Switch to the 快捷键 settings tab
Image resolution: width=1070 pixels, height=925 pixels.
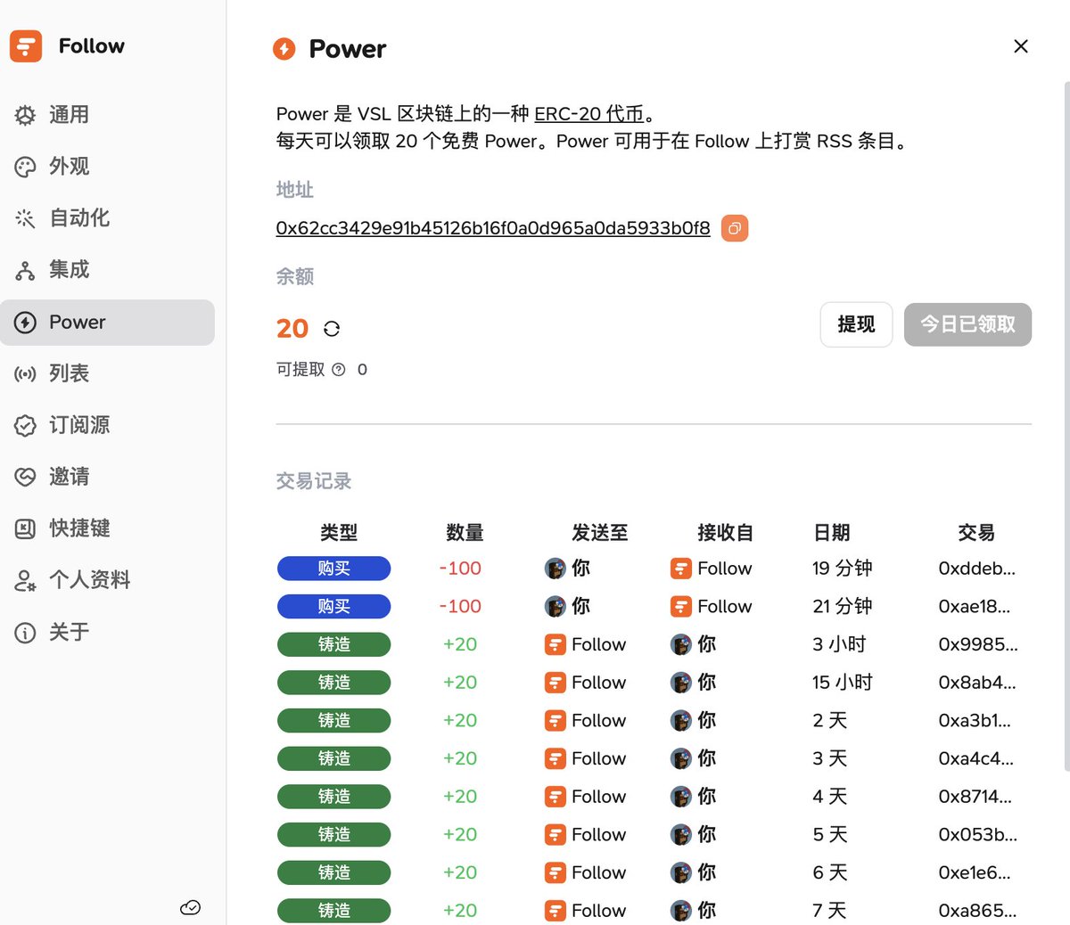pyautogui.click(x=107, y=528)
